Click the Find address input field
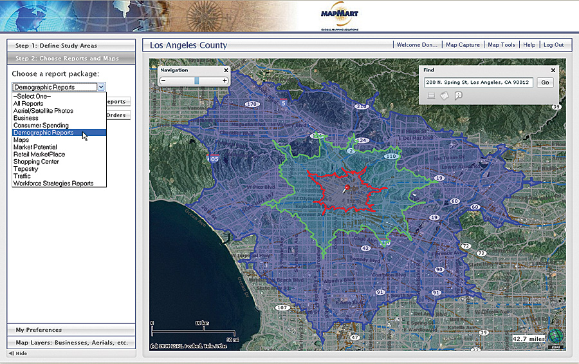This screenshot has width=579, height=364. pyautogui.click(x=478, y=82)
